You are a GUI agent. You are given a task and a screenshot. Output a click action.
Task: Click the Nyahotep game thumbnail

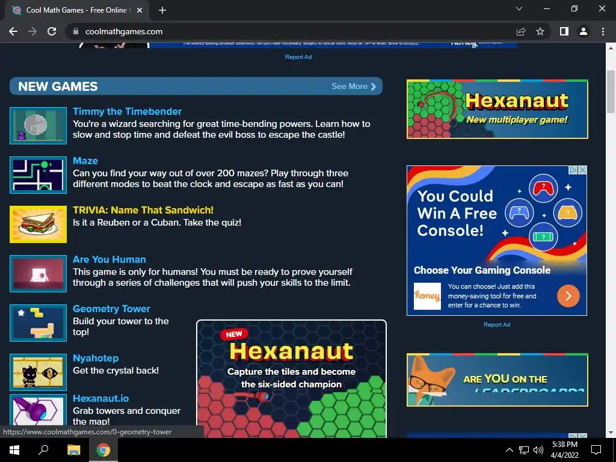coord(38,372)
